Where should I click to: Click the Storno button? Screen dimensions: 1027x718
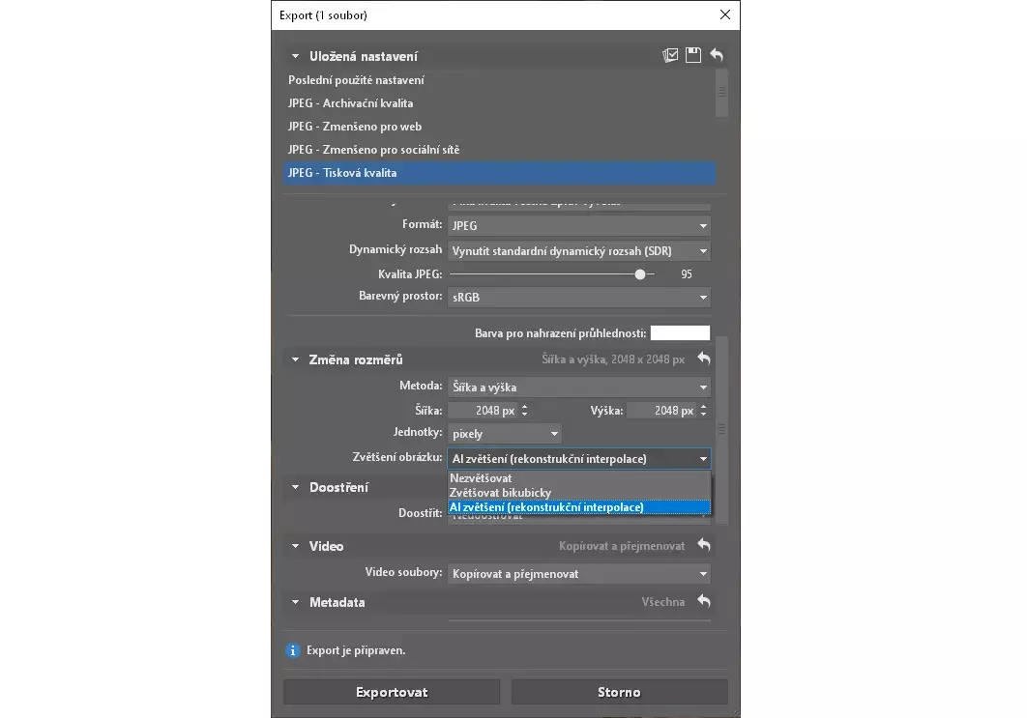[619, 692]
